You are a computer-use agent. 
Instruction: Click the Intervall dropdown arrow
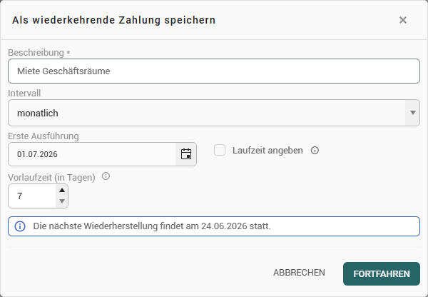click(x=412, y=113)
